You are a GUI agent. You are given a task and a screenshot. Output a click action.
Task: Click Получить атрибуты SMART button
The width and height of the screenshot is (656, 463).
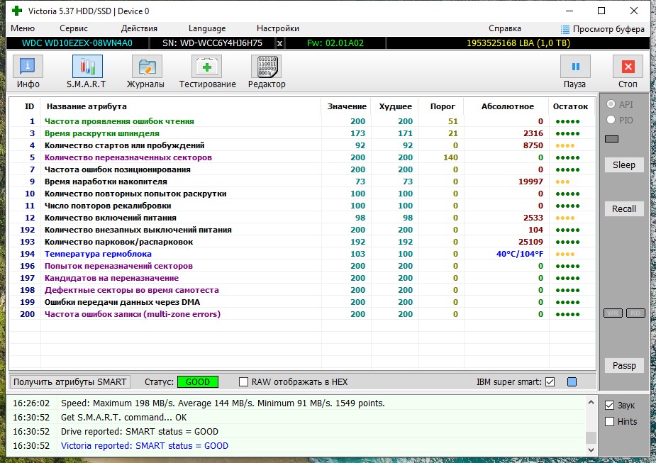coord(70,382)
